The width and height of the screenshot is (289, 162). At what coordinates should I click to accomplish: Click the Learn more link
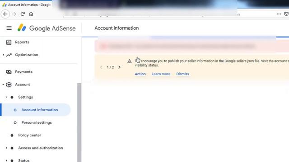click(x=161, y=74)
